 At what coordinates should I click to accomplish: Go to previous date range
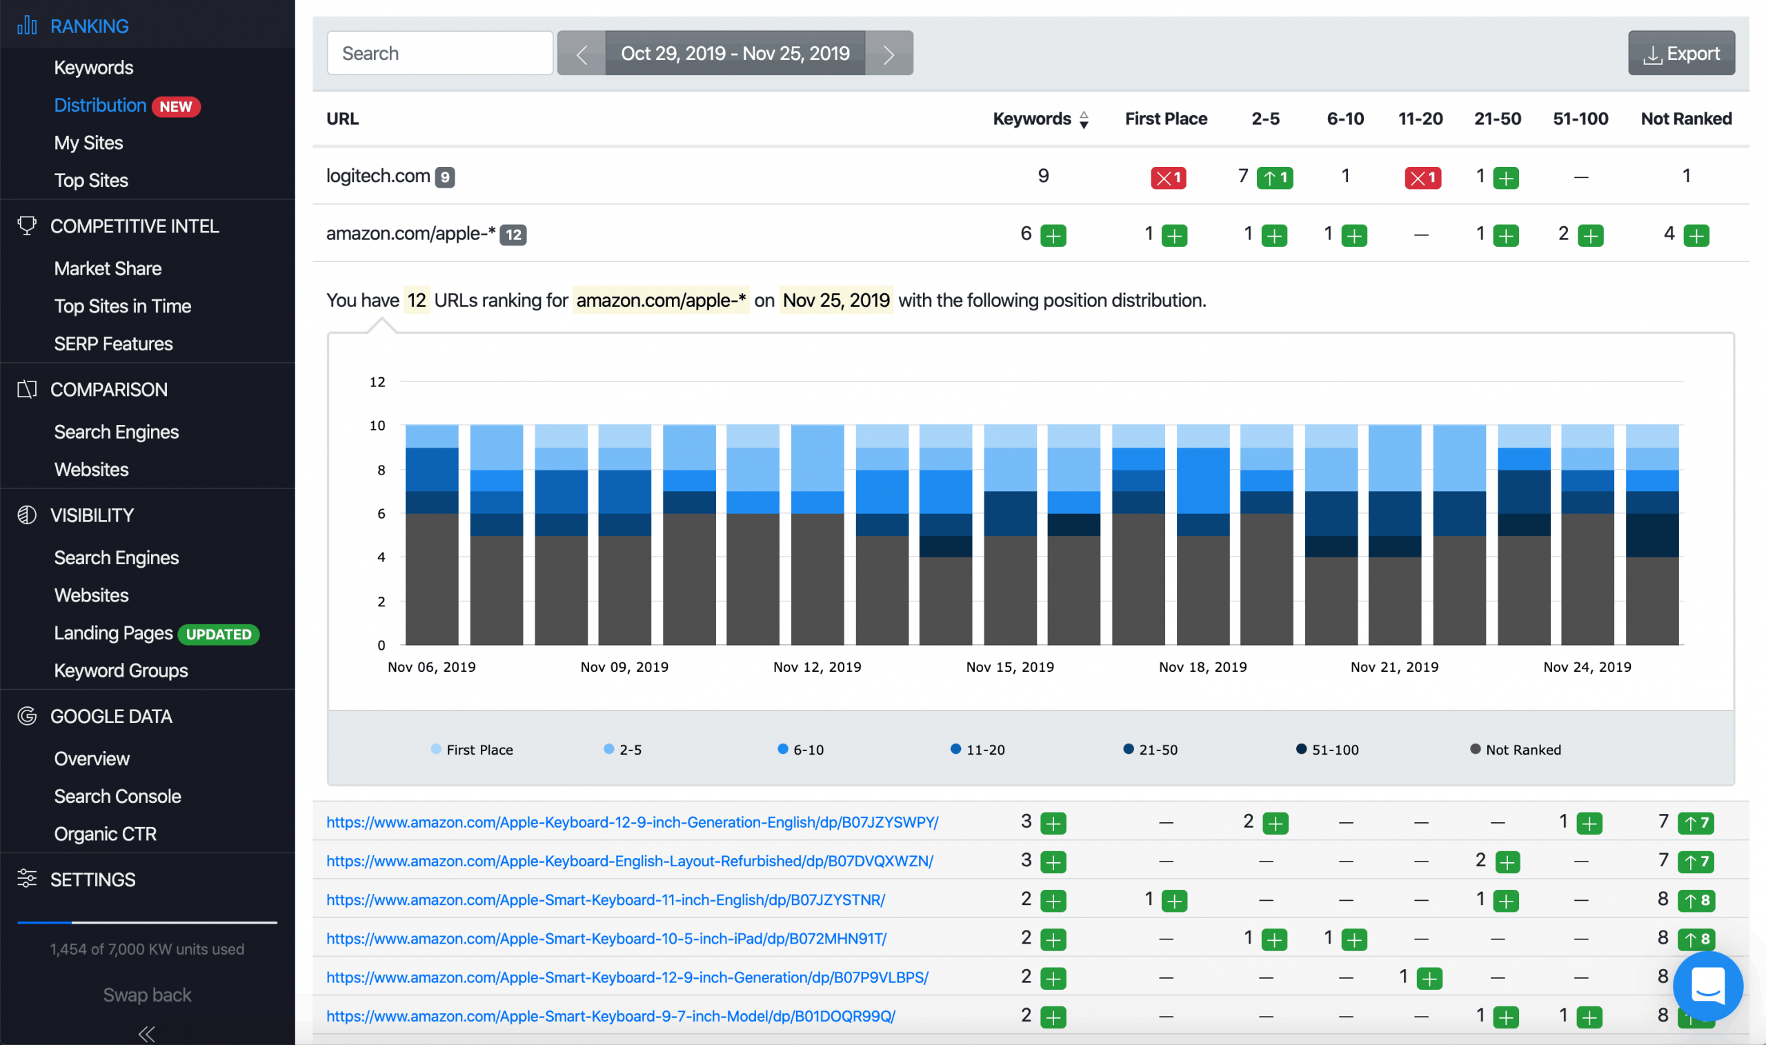pos(582,54)
